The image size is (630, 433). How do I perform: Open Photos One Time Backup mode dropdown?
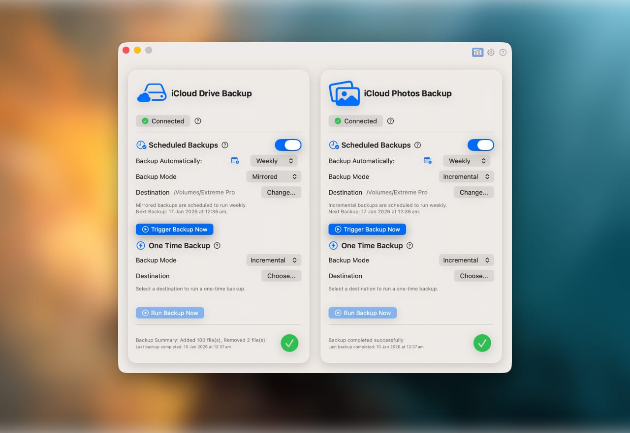466,260
